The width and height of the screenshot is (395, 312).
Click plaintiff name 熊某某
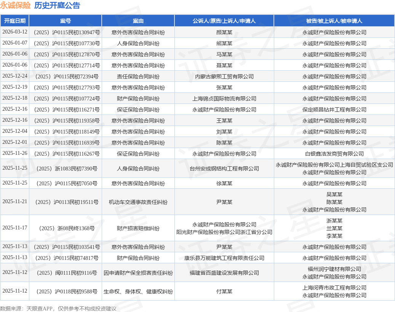[224, 43]
